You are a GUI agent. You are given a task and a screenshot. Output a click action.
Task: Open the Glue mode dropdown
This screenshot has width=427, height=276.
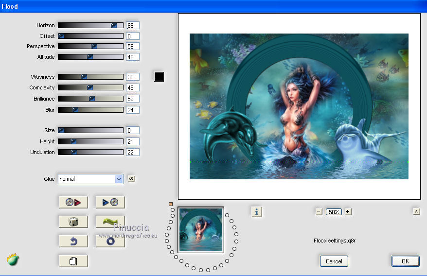90,179
